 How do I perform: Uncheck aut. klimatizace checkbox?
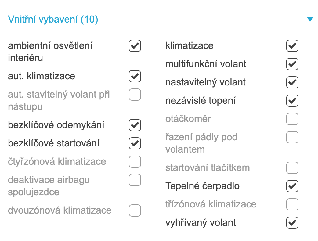135,76
